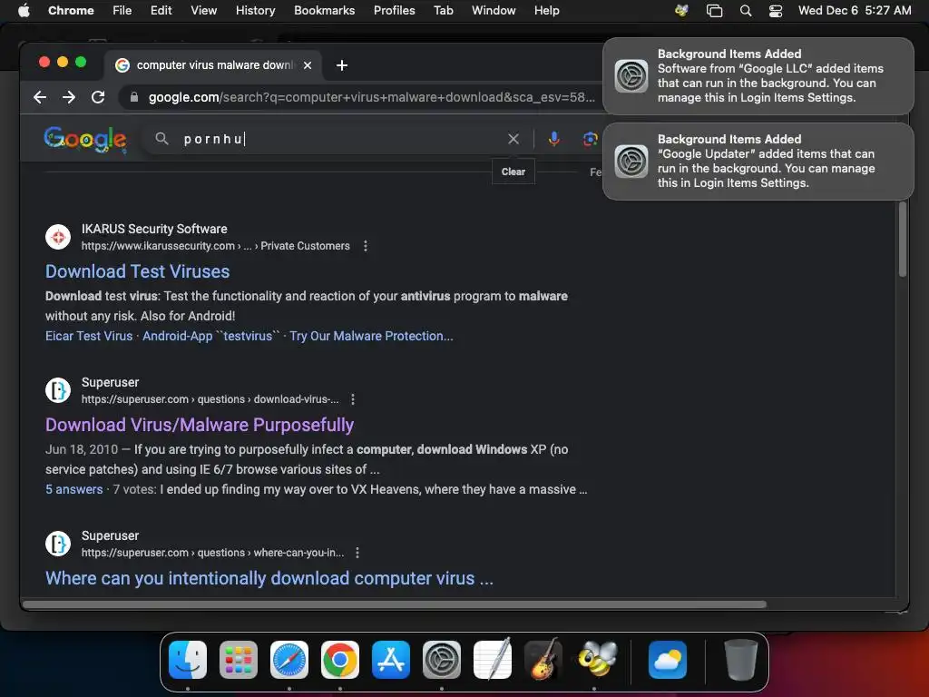The image size is (929, 697).
Task: Open the View menu
Action: [x=203, y=10]
